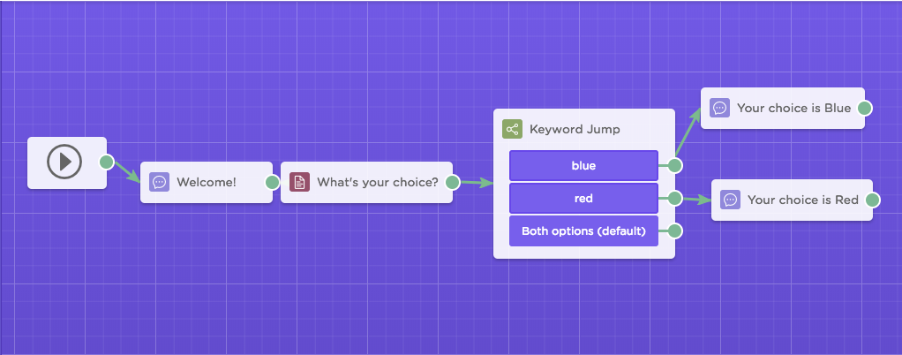Select the Both options (default) keyword
Viewport: 902px width, 355px height.
583,231
